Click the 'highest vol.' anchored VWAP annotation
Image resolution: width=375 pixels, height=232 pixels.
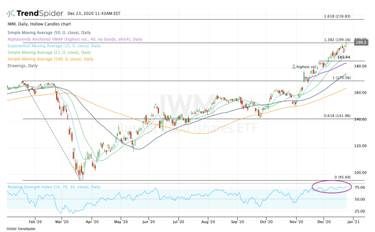click(306, 67)
